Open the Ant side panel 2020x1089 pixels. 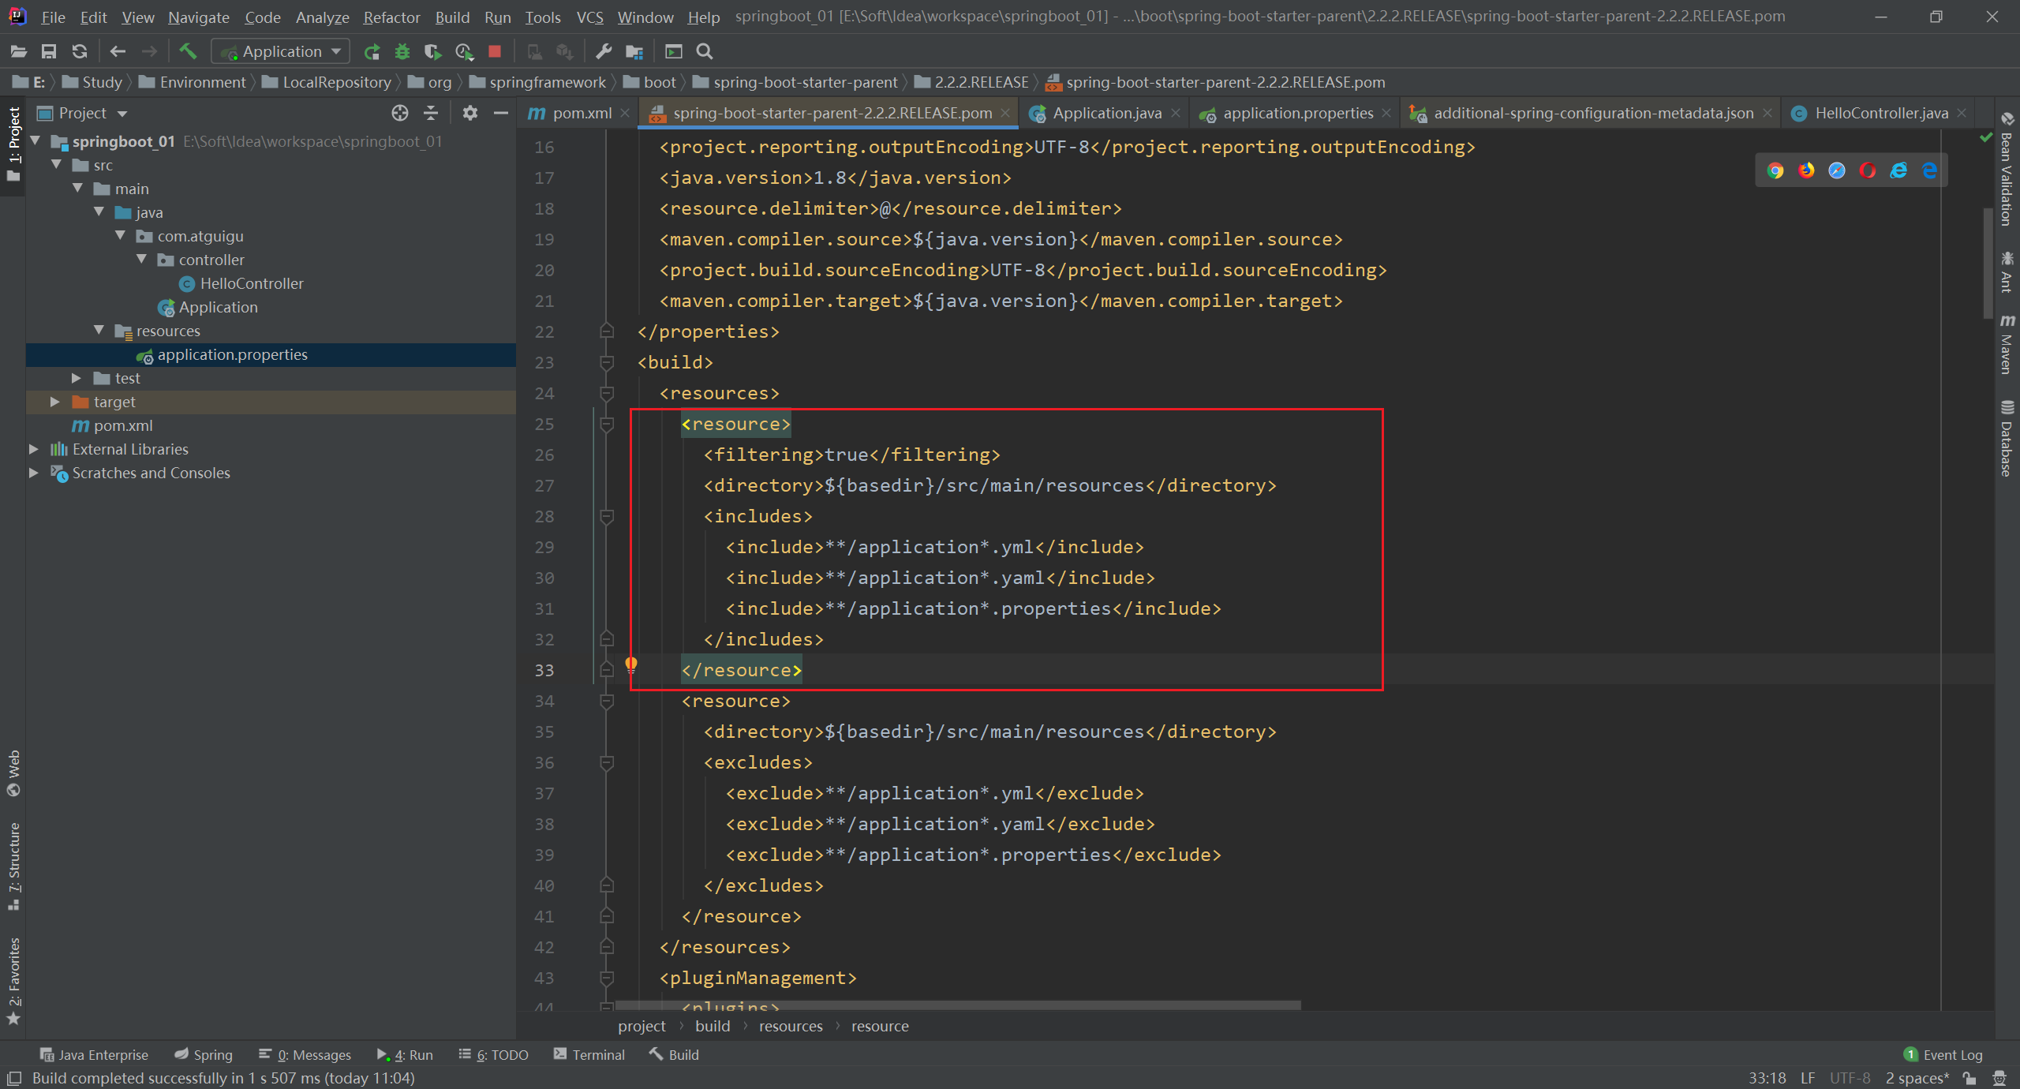2007,272
